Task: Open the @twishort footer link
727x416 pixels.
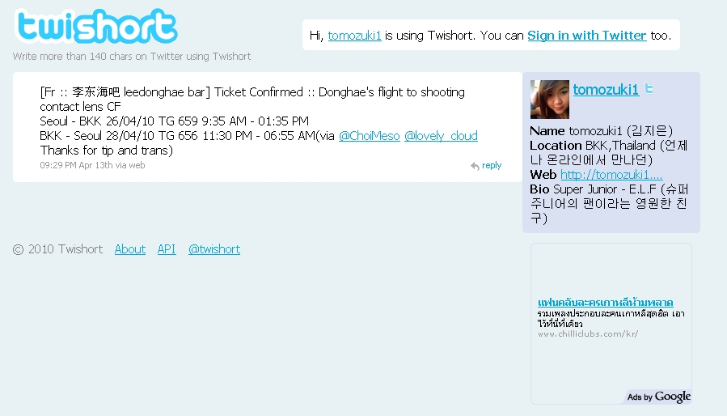Action: 214,249
